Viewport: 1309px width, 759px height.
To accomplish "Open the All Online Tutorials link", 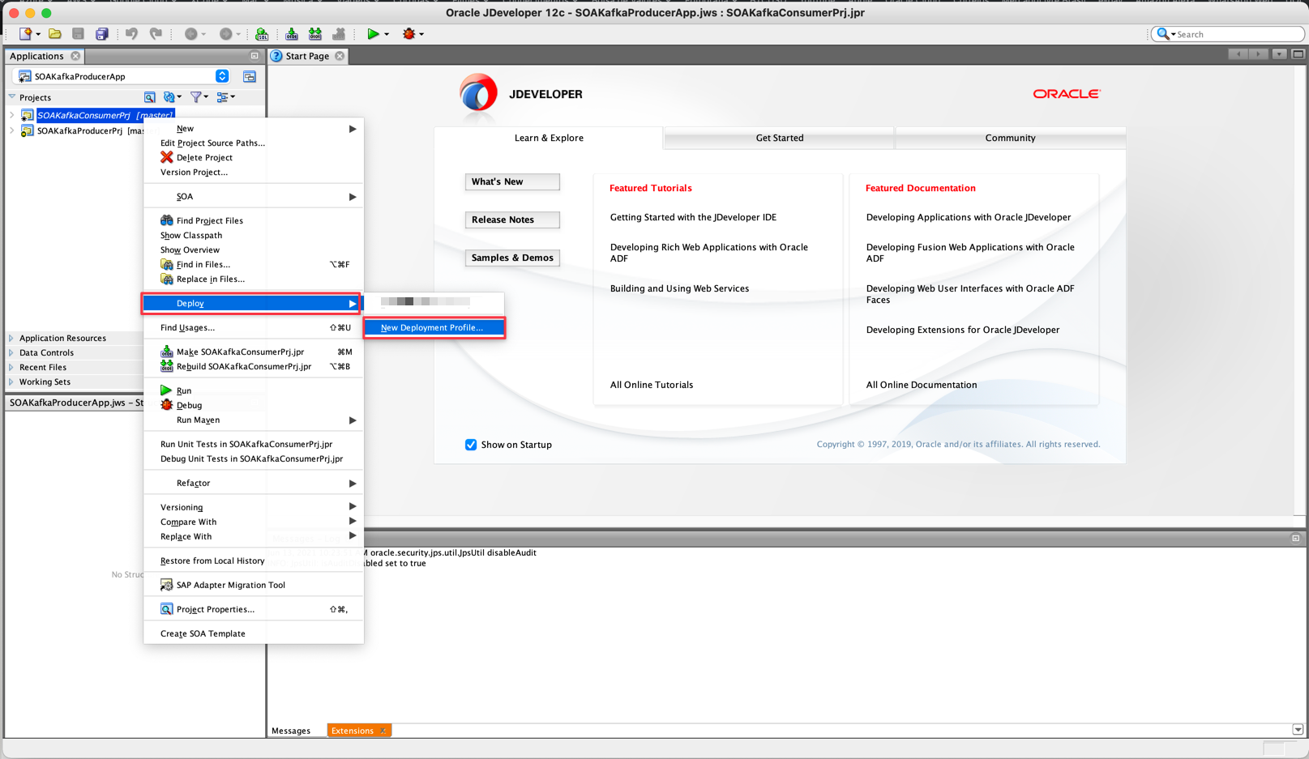I will [651, 385].
